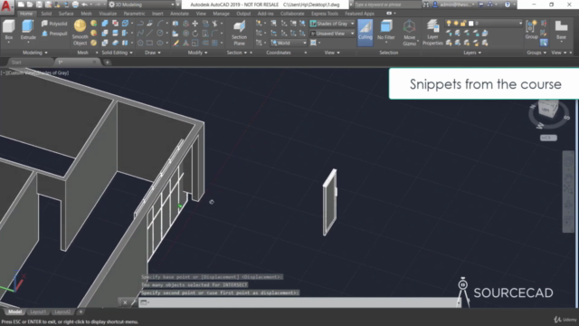Click the Save icon in quick access toolbar
The height and width of the screenshot is (326, 579).
(39, 5)
